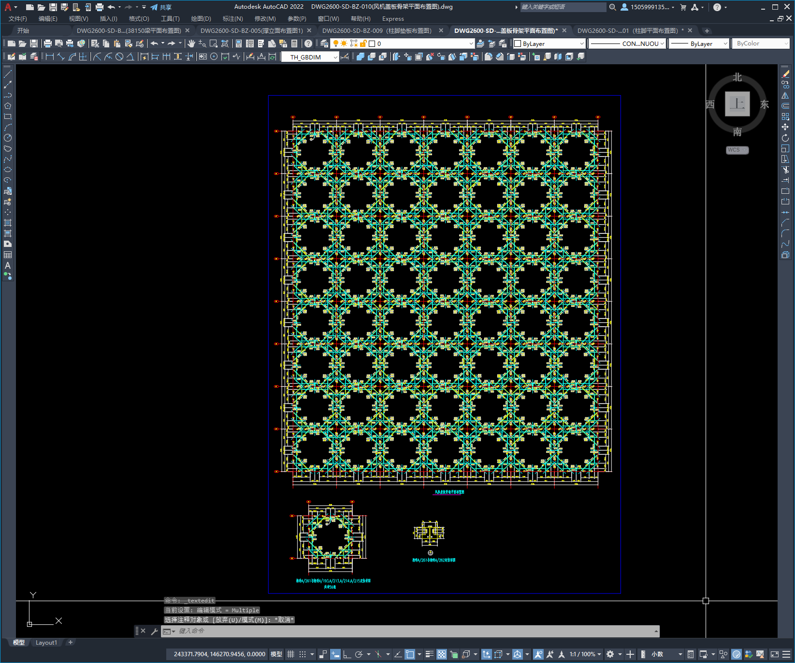Toggle dynamic input mode
The width and height of the screenshot is (795, 663).
[335, 654]
